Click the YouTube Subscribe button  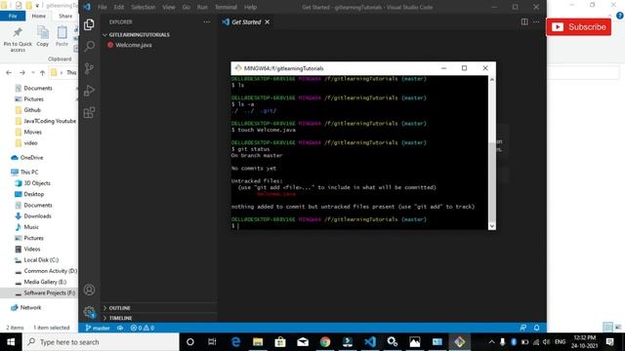tap(579, 27)
